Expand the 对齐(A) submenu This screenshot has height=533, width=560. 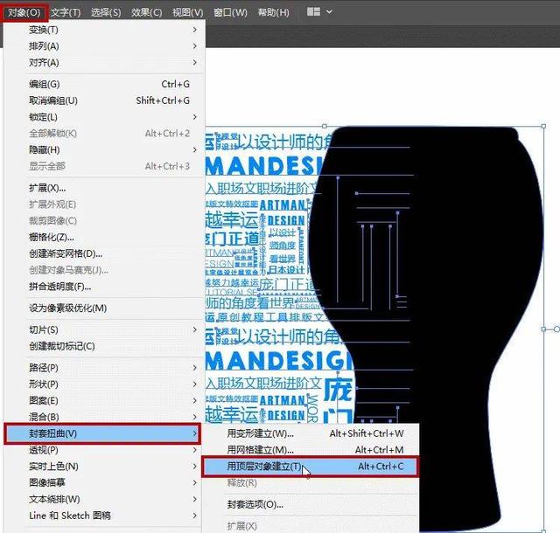tap(103, 62)
